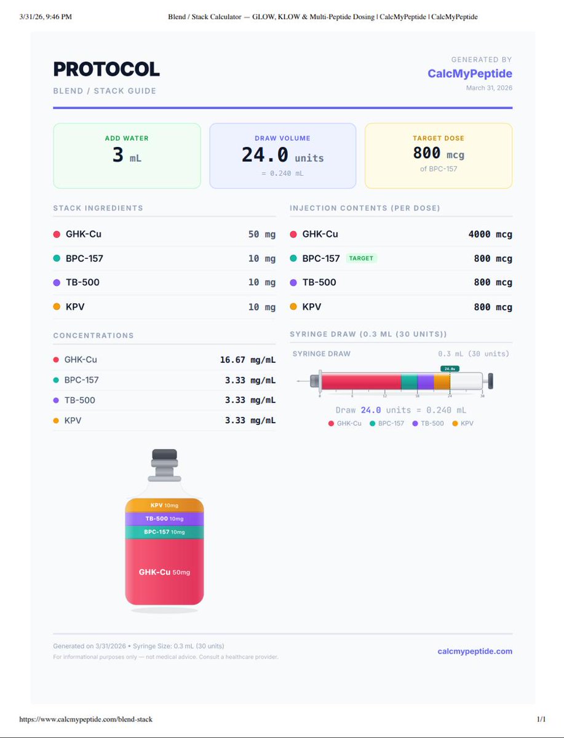Image resolution: width=564 pixels, height=738 pixels.
Task: Click the teal BPC-157 dot in Injection Contents
Action: 293,258
